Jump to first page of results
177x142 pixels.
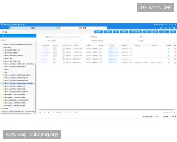click(x=40, y=112)
